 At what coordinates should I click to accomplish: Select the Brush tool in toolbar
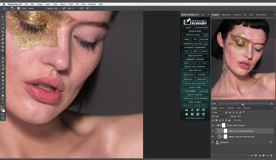[3, 54]
